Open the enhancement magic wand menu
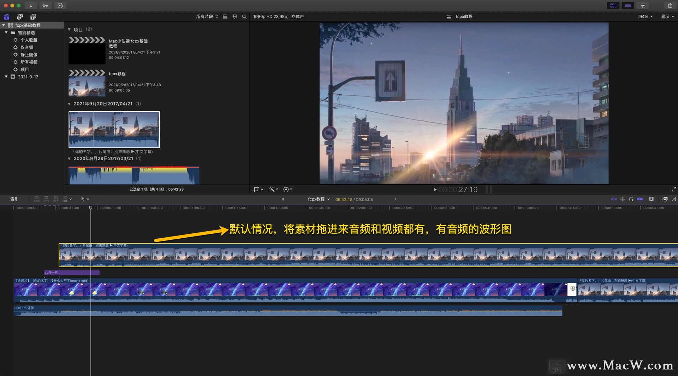This screenshot has height=376, width=678. 273,189
